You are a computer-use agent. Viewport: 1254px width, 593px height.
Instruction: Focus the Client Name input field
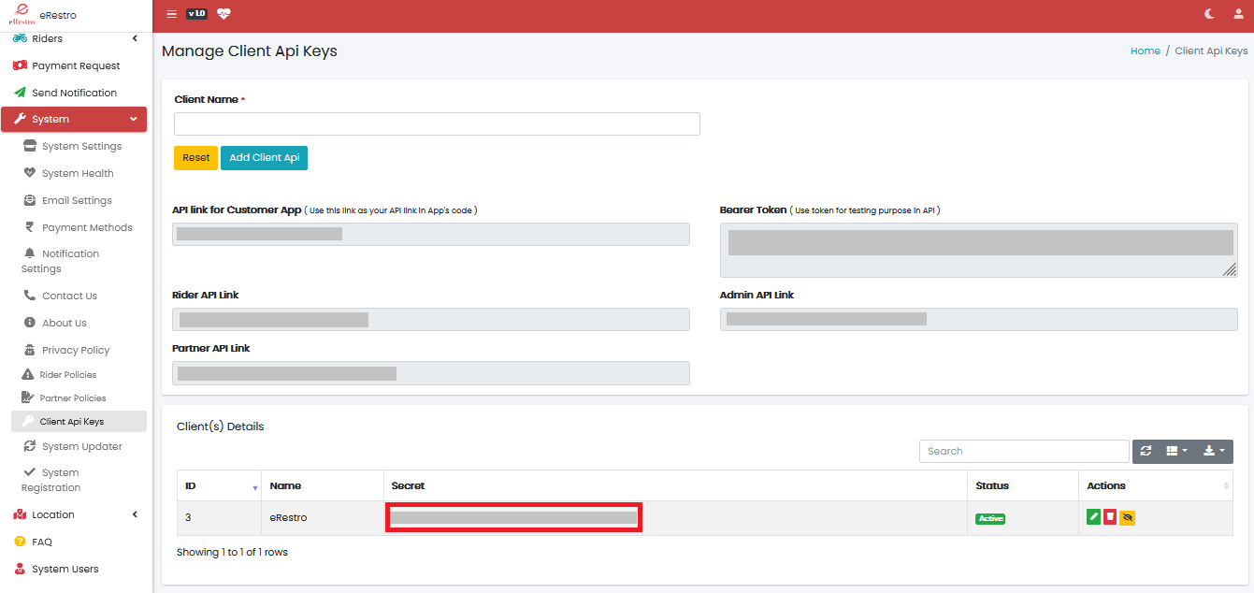point(437,124)
